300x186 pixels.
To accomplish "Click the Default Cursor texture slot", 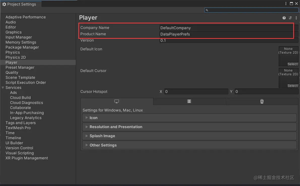I will pyautogui.click(x=288, y=78).
